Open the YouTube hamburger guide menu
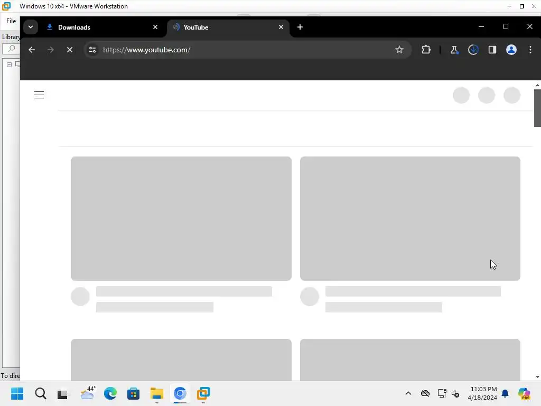 pos(39,95)
